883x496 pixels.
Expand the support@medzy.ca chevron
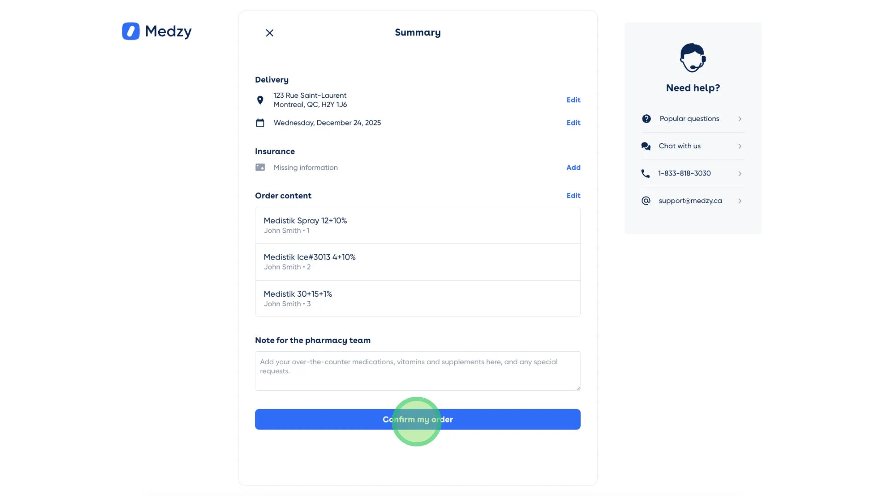coord(740,201)
